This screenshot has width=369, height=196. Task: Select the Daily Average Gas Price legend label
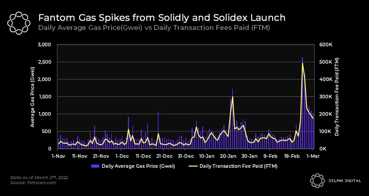138,166
